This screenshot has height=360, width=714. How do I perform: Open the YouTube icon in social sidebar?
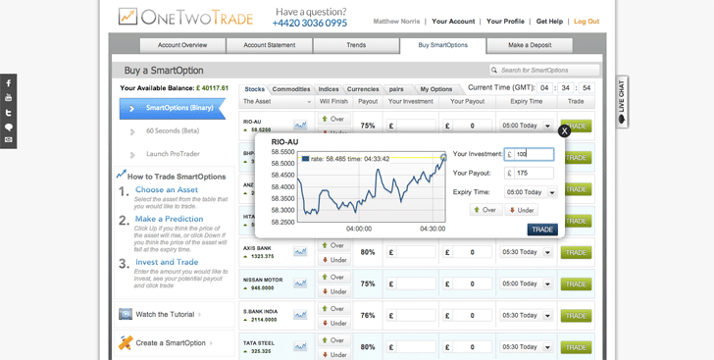tap(8, 97)
